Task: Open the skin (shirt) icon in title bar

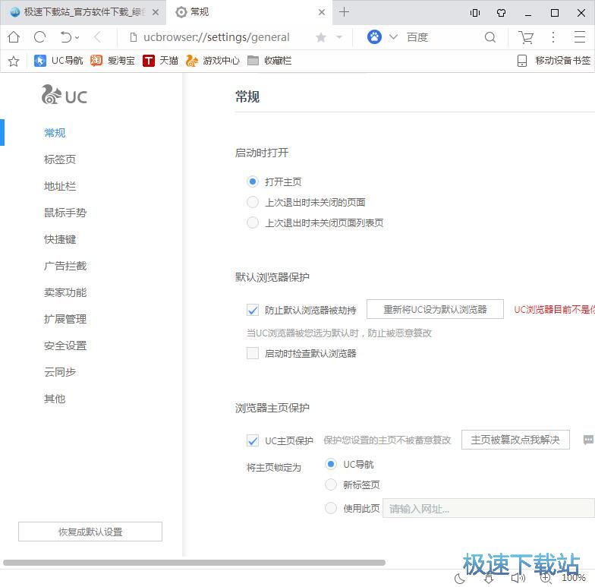Action: click(501, 13)
